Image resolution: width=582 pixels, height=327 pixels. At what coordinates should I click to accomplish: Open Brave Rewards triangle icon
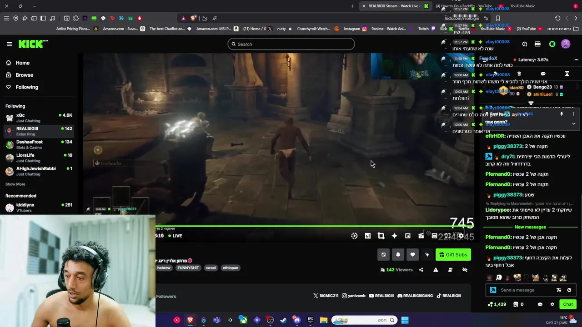[183, 18]
